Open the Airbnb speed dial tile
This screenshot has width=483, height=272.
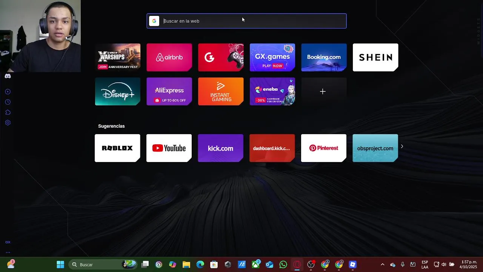(169, 57)
